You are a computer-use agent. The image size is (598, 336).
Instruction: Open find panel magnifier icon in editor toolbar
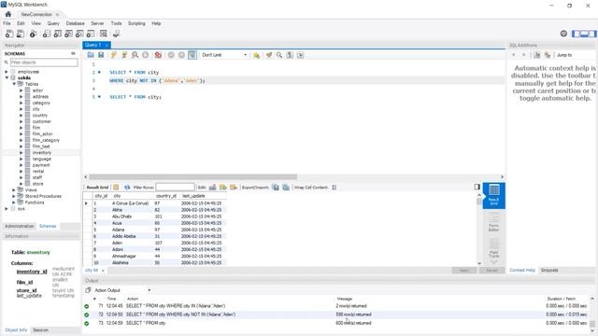coord(279,55)
